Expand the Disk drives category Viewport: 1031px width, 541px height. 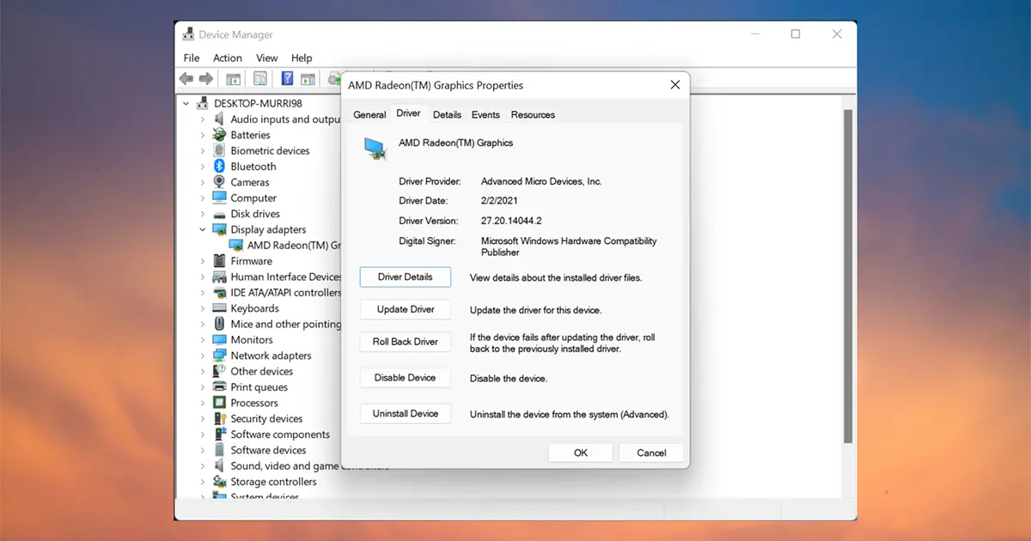203,214
